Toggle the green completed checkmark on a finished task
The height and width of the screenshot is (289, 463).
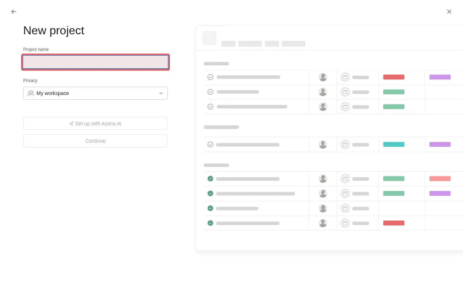click(210, 178)
